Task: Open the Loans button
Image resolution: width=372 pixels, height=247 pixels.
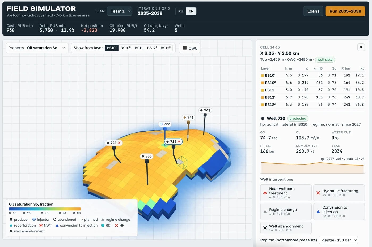Action: [313, 11]
